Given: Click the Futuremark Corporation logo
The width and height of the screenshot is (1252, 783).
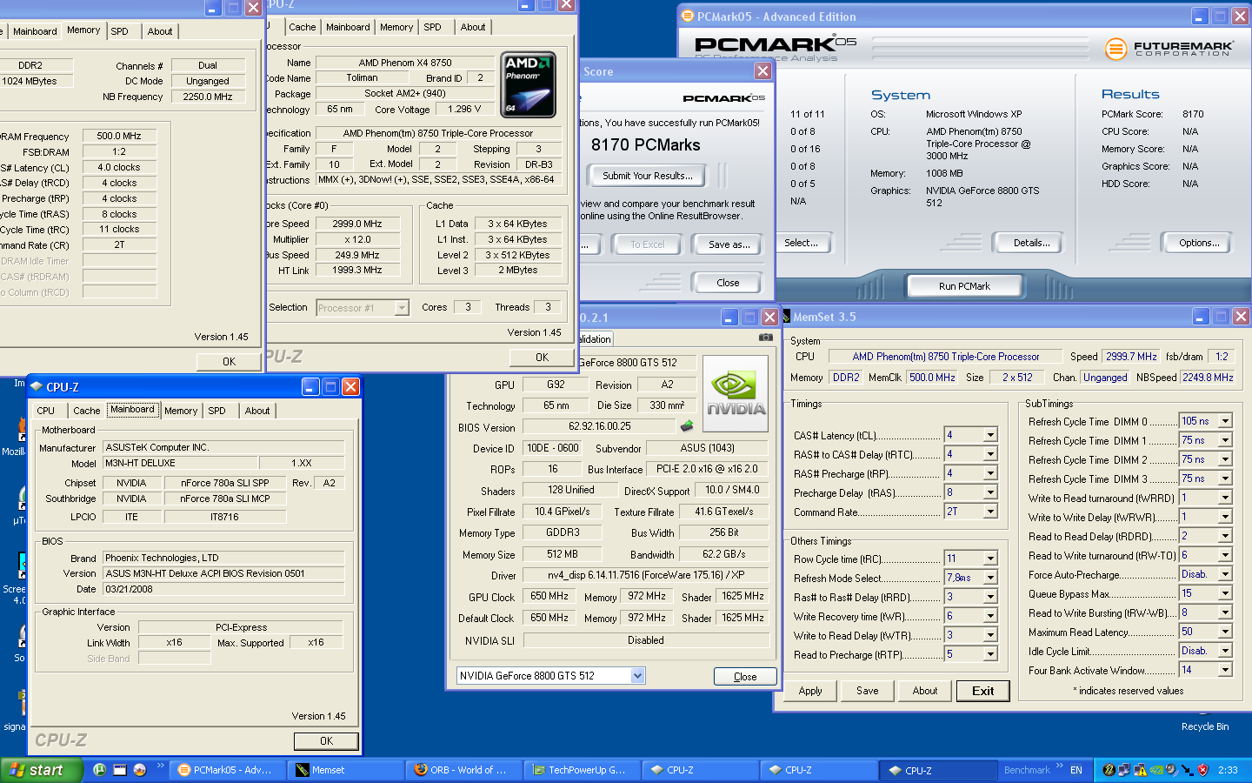Looking at the screenshot, I should pos(1169,49).
